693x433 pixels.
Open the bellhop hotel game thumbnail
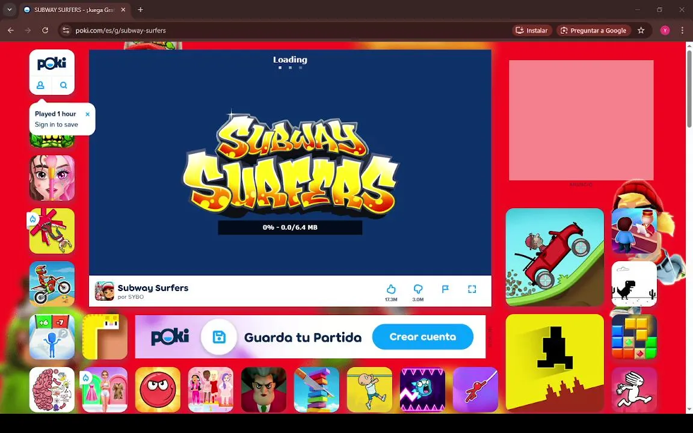pos(634,231)
